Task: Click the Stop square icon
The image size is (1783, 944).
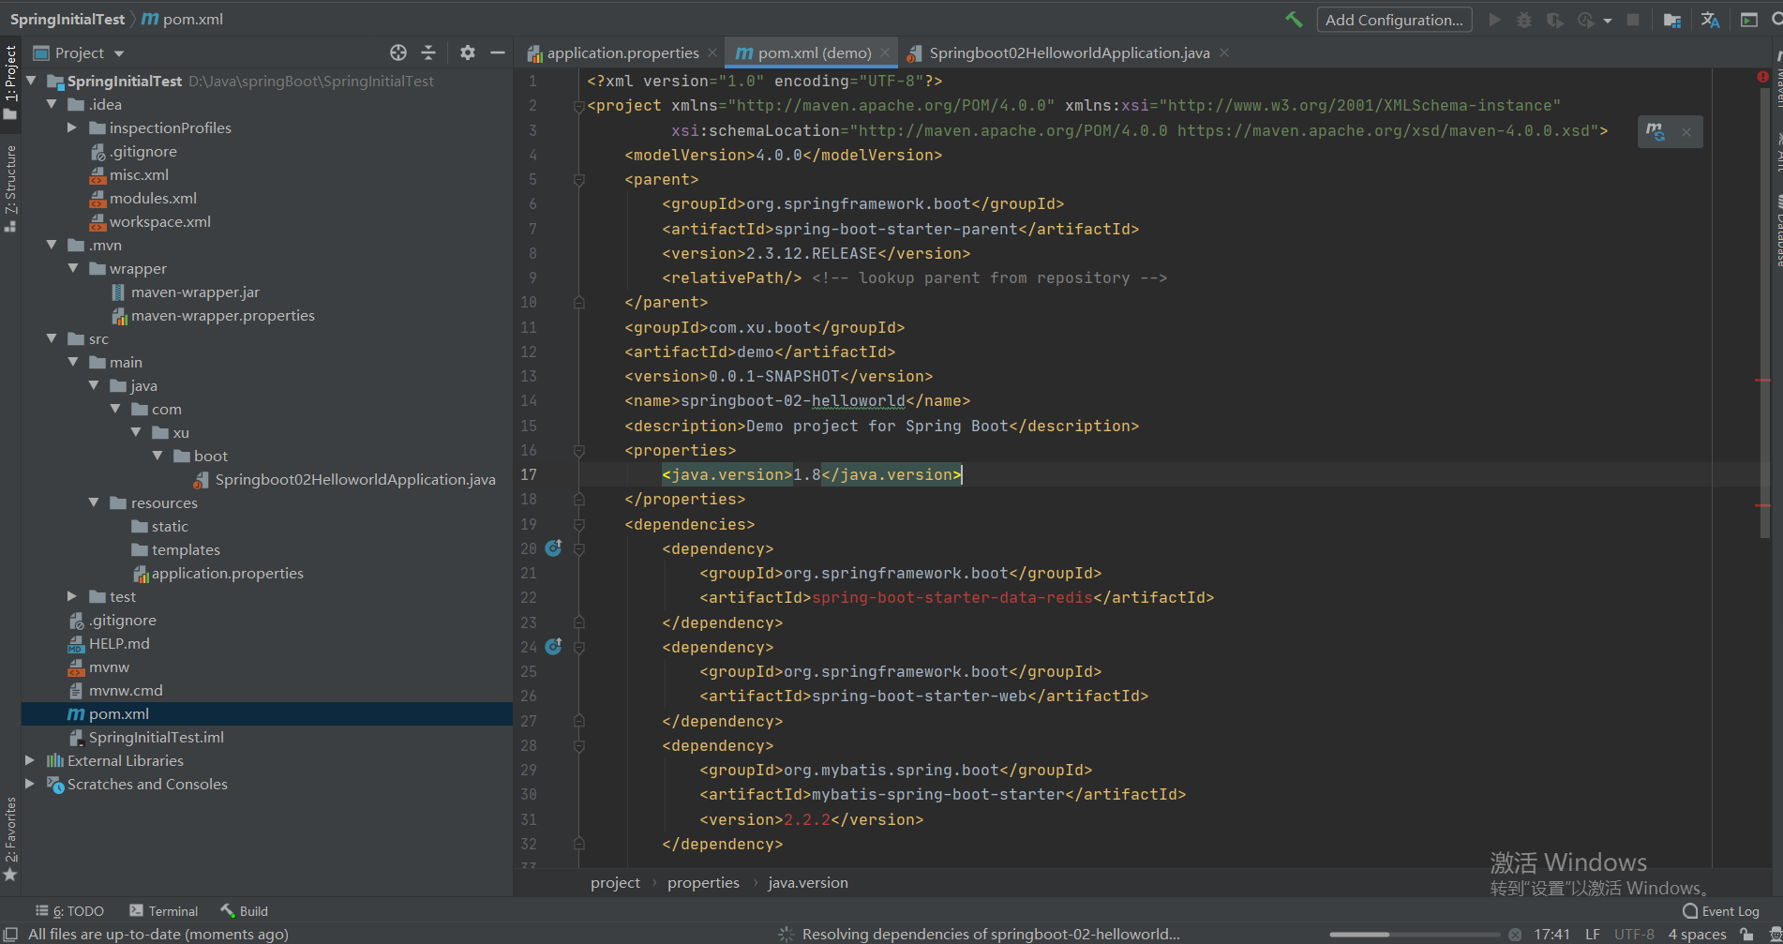Action: coord(1633,20)
